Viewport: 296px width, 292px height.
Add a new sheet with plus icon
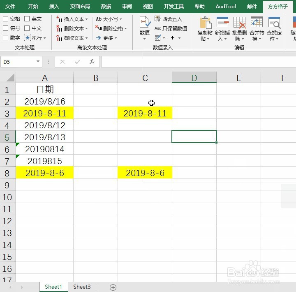113,287
